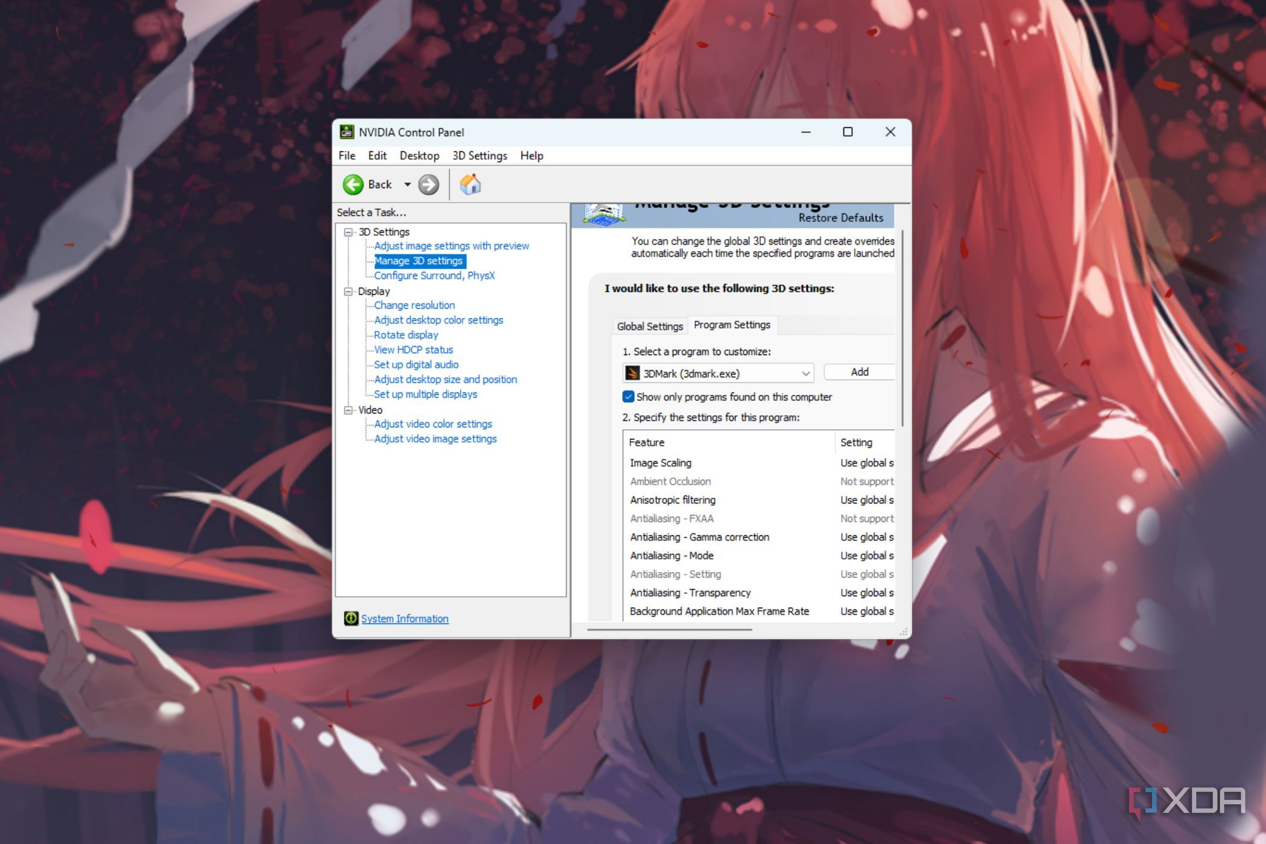Click the Home icon in toolbar

[x=470, y=184]
